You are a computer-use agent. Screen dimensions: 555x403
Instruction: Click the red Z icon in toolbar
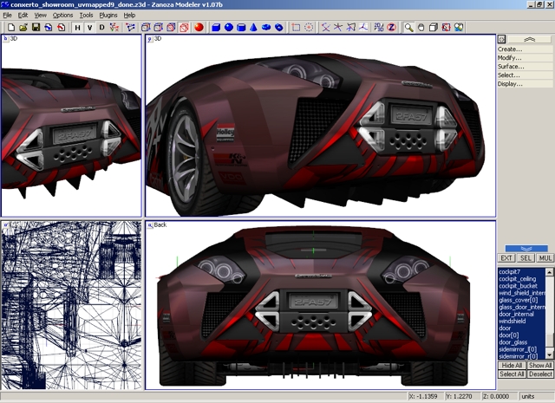point(391,27)
